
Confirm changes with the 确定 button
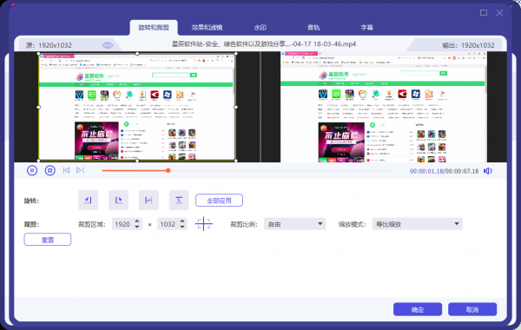[418, 309]
